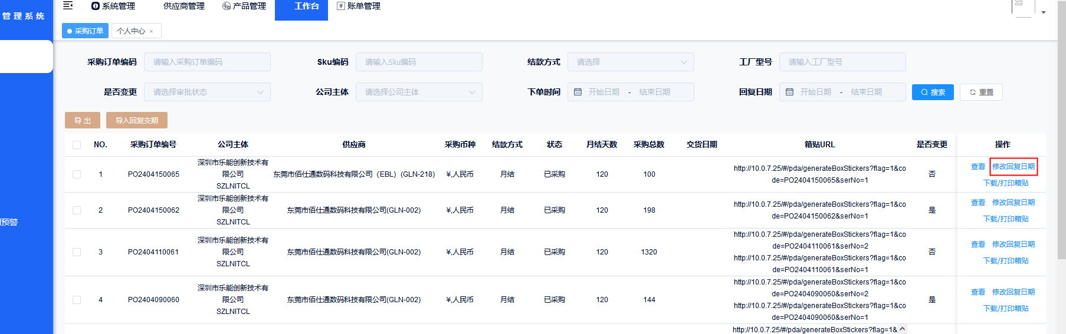Expand the 是否变更 dropdown

(207, 92)
